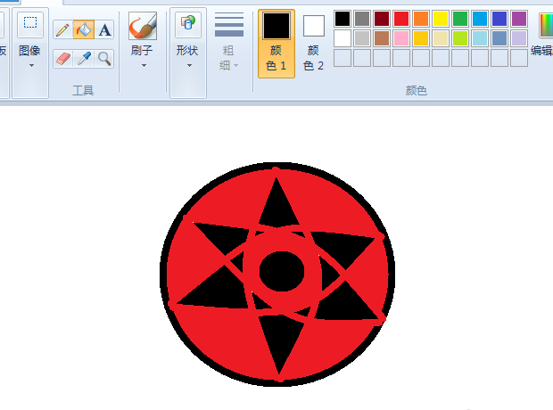Click the Shapes icon

pyautogui.click(x=188, y=24)
